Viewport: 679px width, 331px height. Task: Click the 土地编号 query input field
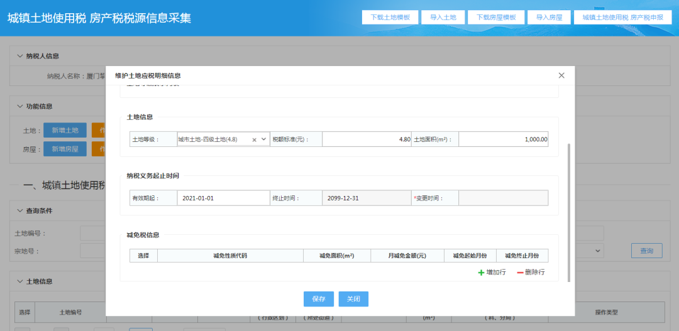click(x=93, y=233)
